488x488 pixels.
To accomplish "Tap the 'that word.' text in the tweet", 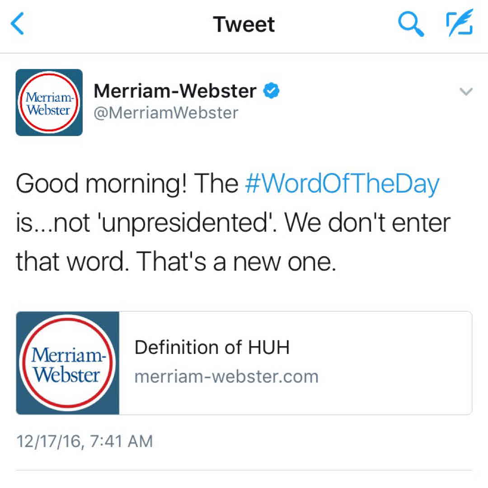I will coord(71,262).
